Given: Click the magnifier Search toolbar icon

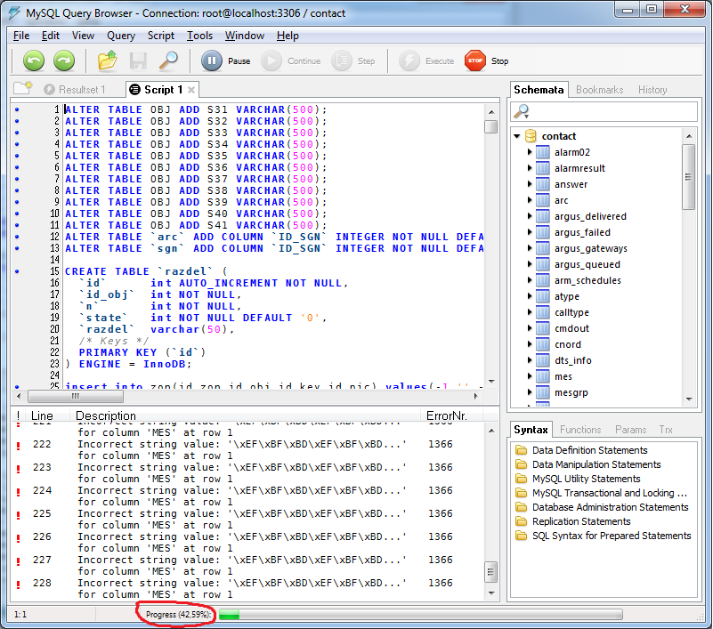Looking at the screenshot, I should point(168,60).
